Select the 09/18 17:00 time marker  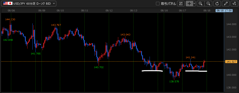tap(224, 11)
